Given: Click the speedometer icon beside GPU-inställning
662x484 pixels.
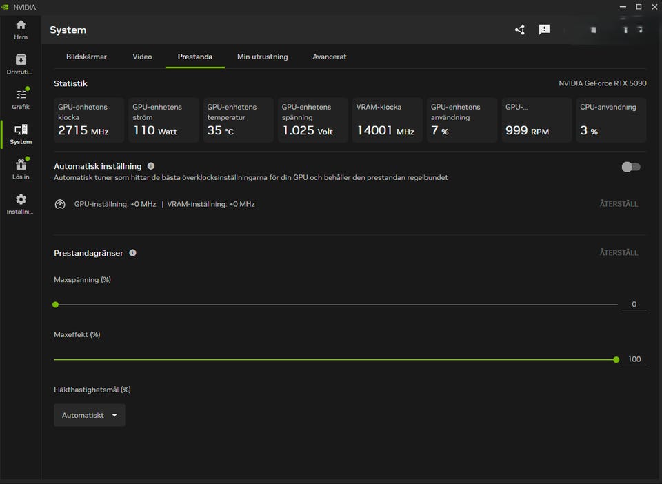Looking at the screenshot, I should point(60,204).
